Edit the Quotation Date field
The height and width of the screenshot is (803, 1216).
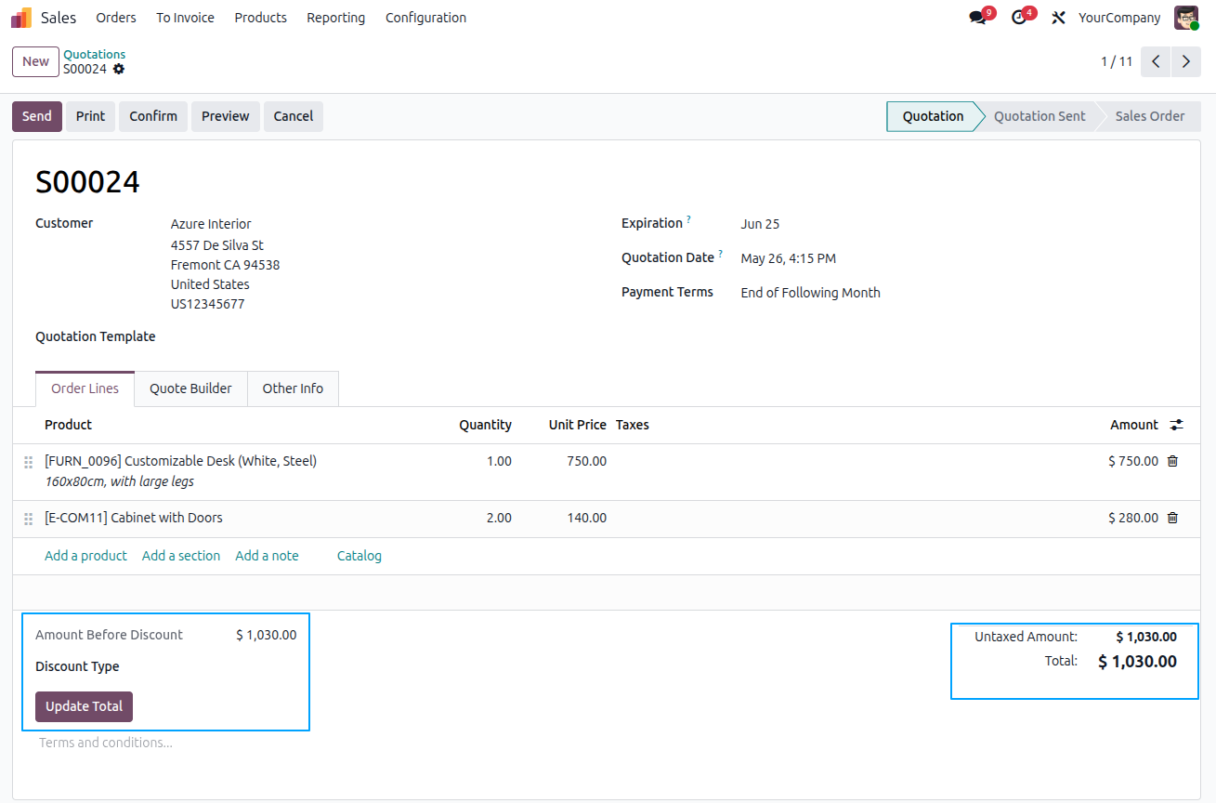[788, 258]
